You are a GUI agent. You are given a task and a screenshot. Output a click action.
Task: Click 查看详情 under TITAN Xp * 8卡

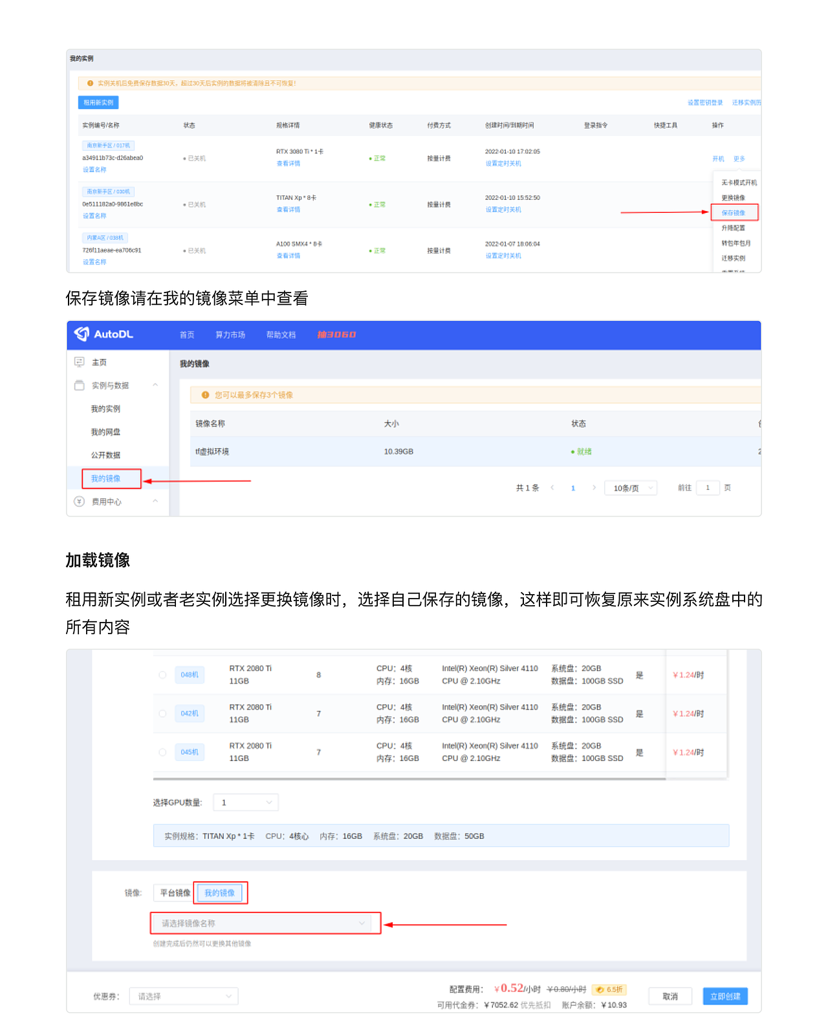(x=289, y=210)
